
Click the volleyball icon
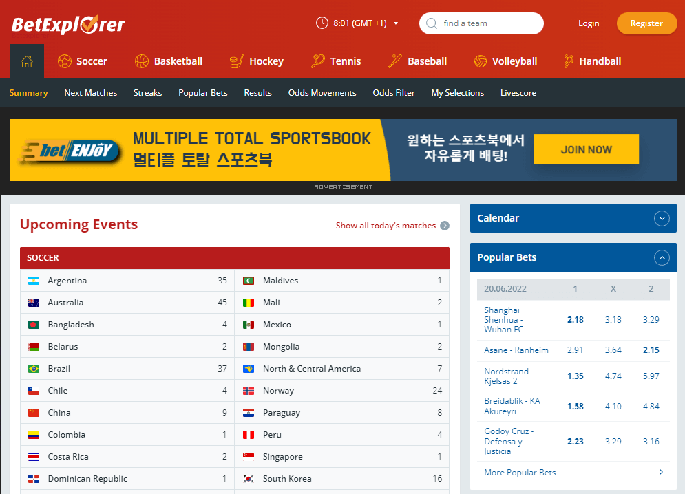[481, 61]
